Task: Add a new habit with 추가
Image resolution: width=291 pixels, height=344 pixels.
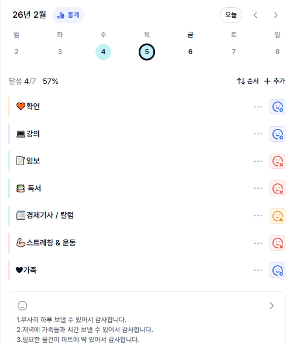Action: click(x=274, y=81)
